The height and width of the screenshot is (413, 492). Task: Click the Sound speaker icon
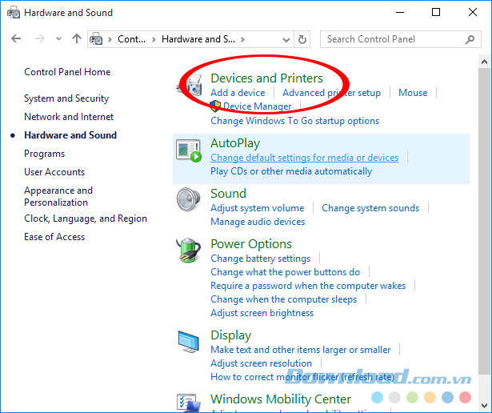188,199
